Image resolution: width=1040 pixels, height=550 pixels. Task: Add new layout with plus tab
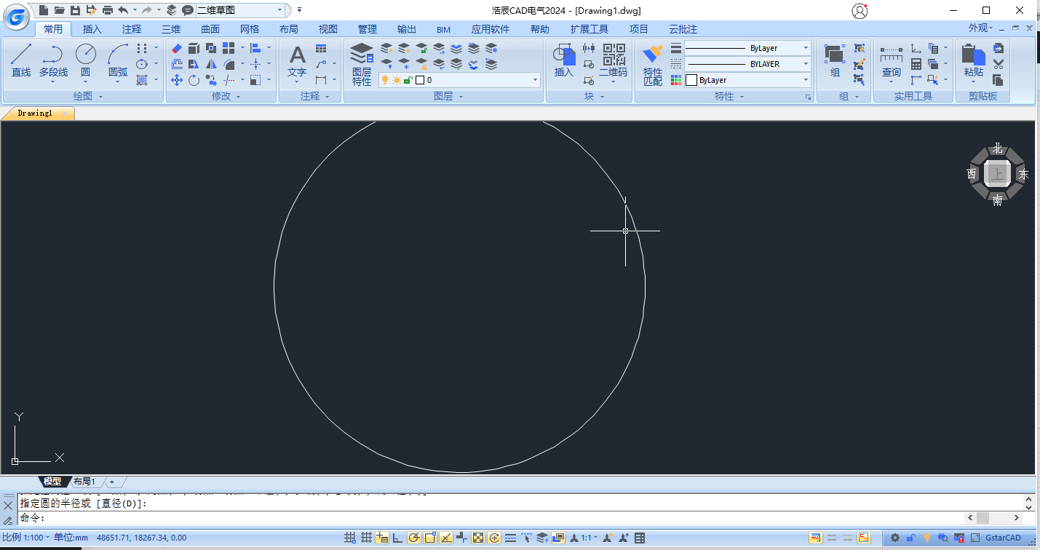112,482
